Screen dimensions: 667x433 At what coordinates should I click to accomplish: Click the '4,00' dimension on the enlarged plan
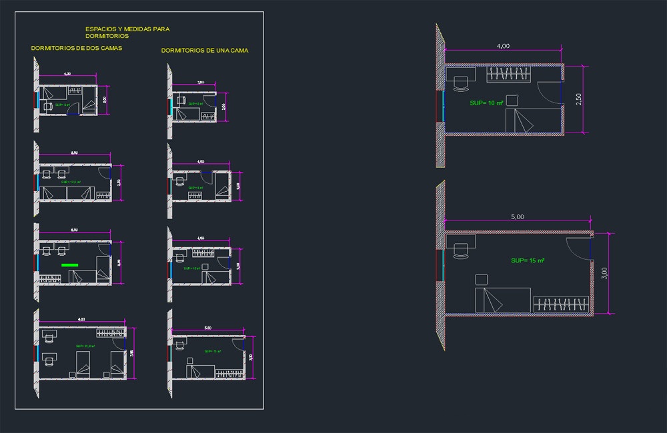pos(503,46)
